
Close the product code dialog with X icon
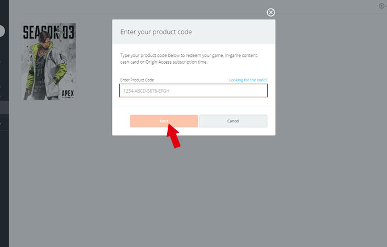click(271, 13)
